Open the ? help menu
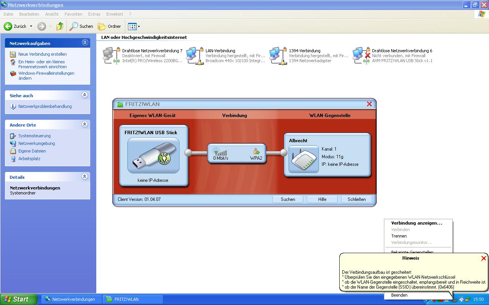Viewport: 489px width, 305px height. coord(130,14)
